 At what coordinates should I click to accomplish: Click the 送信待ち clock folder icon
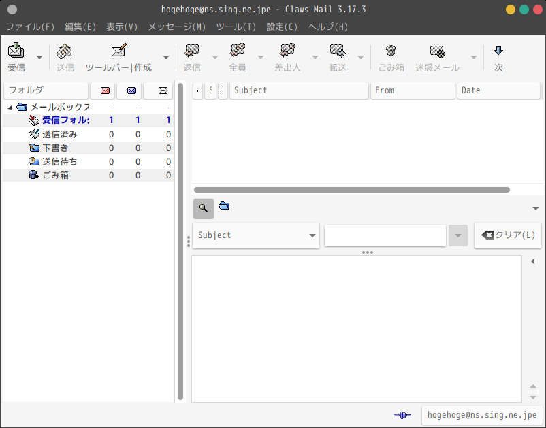click(34, 161)
